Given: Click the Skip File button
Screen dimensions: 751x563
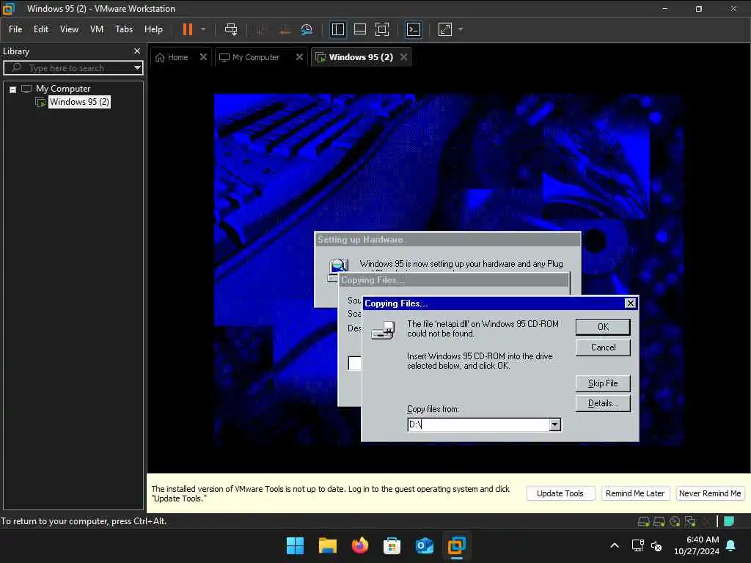Looking at the screenshot, I should [603, 383].
